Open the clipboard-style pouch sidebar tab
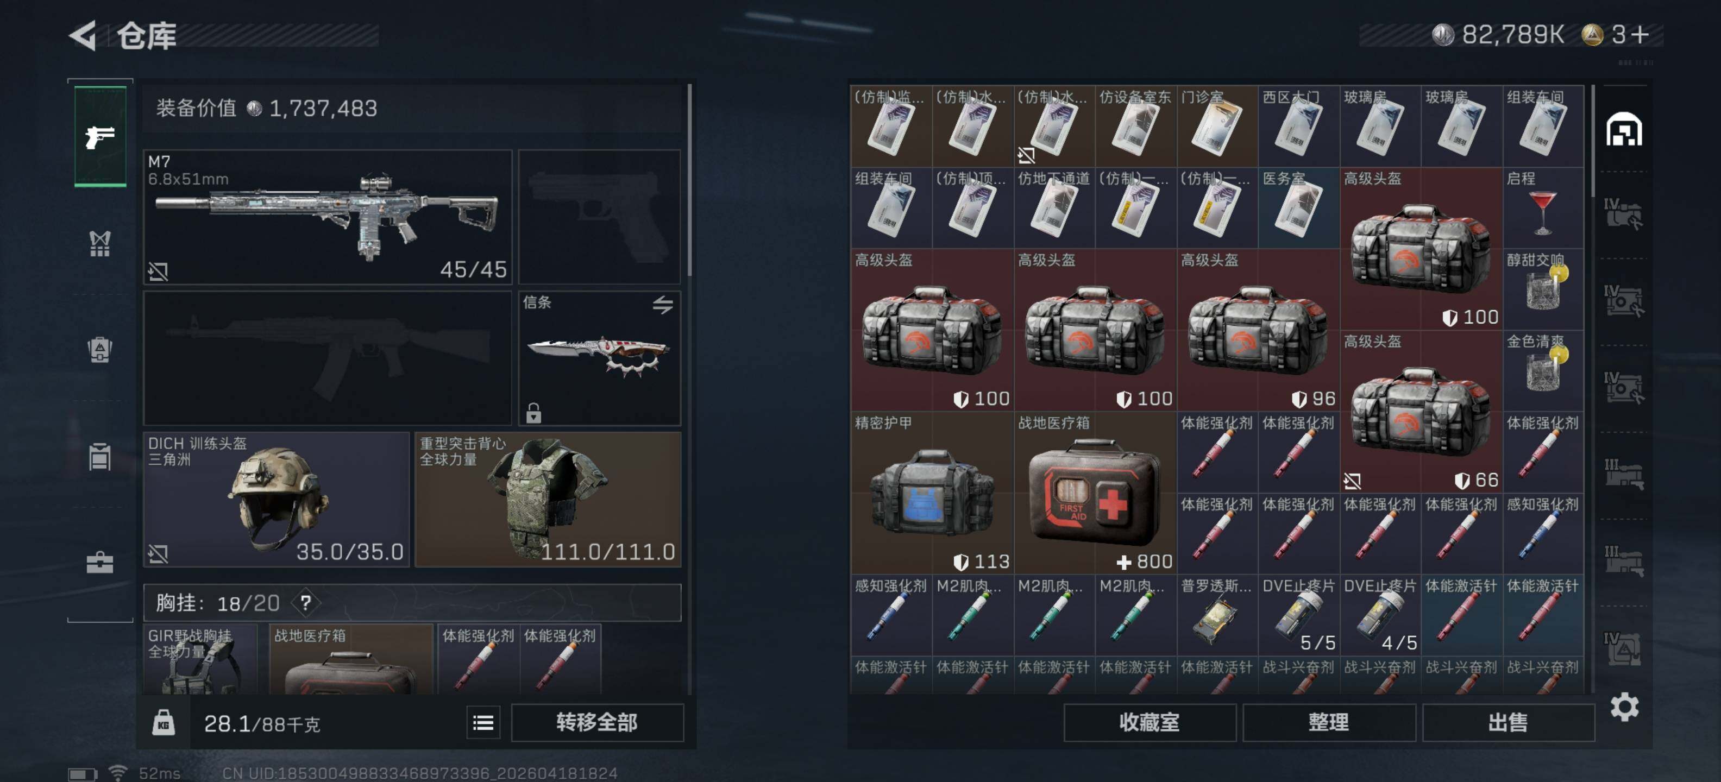 click(100, 456)
